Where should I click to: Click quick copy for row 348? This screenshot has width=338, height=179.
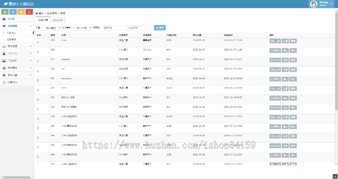pyautogui.click(x=275, y=117)
